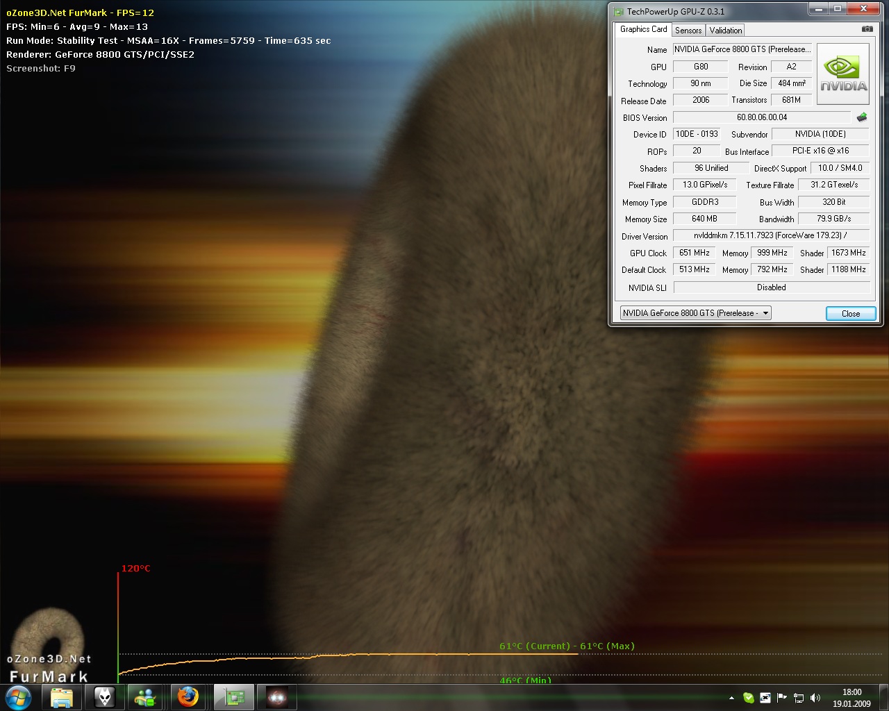Open the alien head taskbar application
Viewport: 889px width, 711px height.
click(x=104, y=697)
